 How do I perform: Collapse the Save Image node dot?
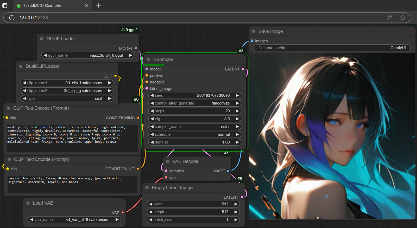(x=254, y=31)
